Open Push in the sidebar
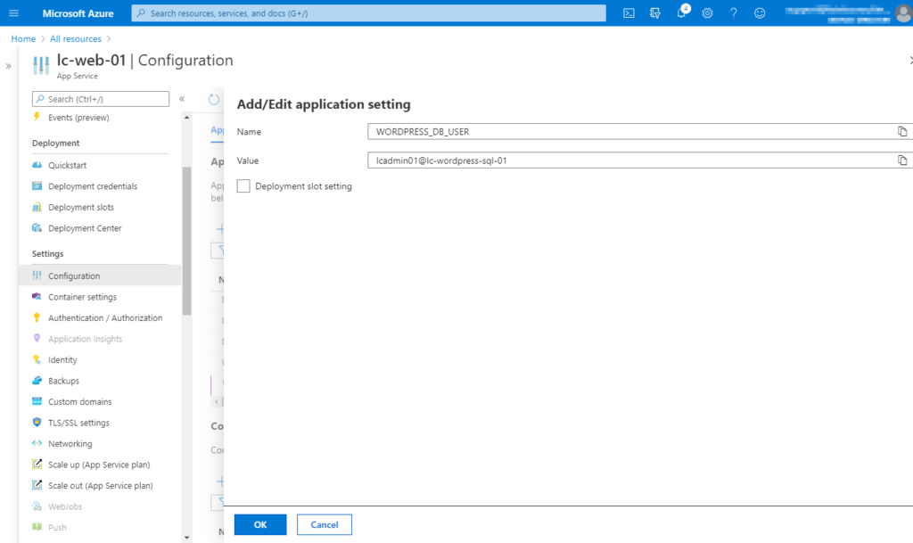Screen dimensions: 913x543 (57, 527)
